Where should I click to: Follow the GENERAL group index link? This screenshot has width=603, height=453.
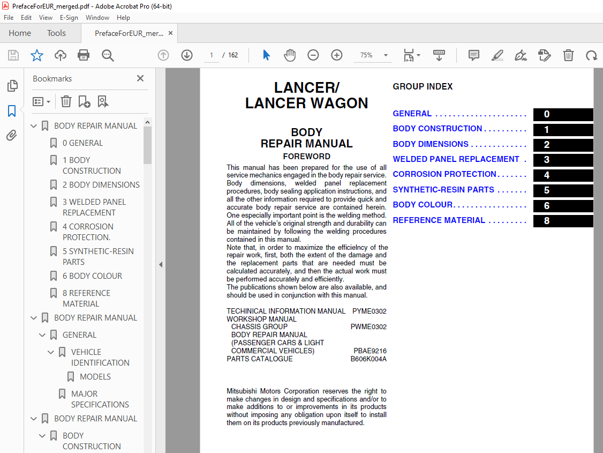412,114
